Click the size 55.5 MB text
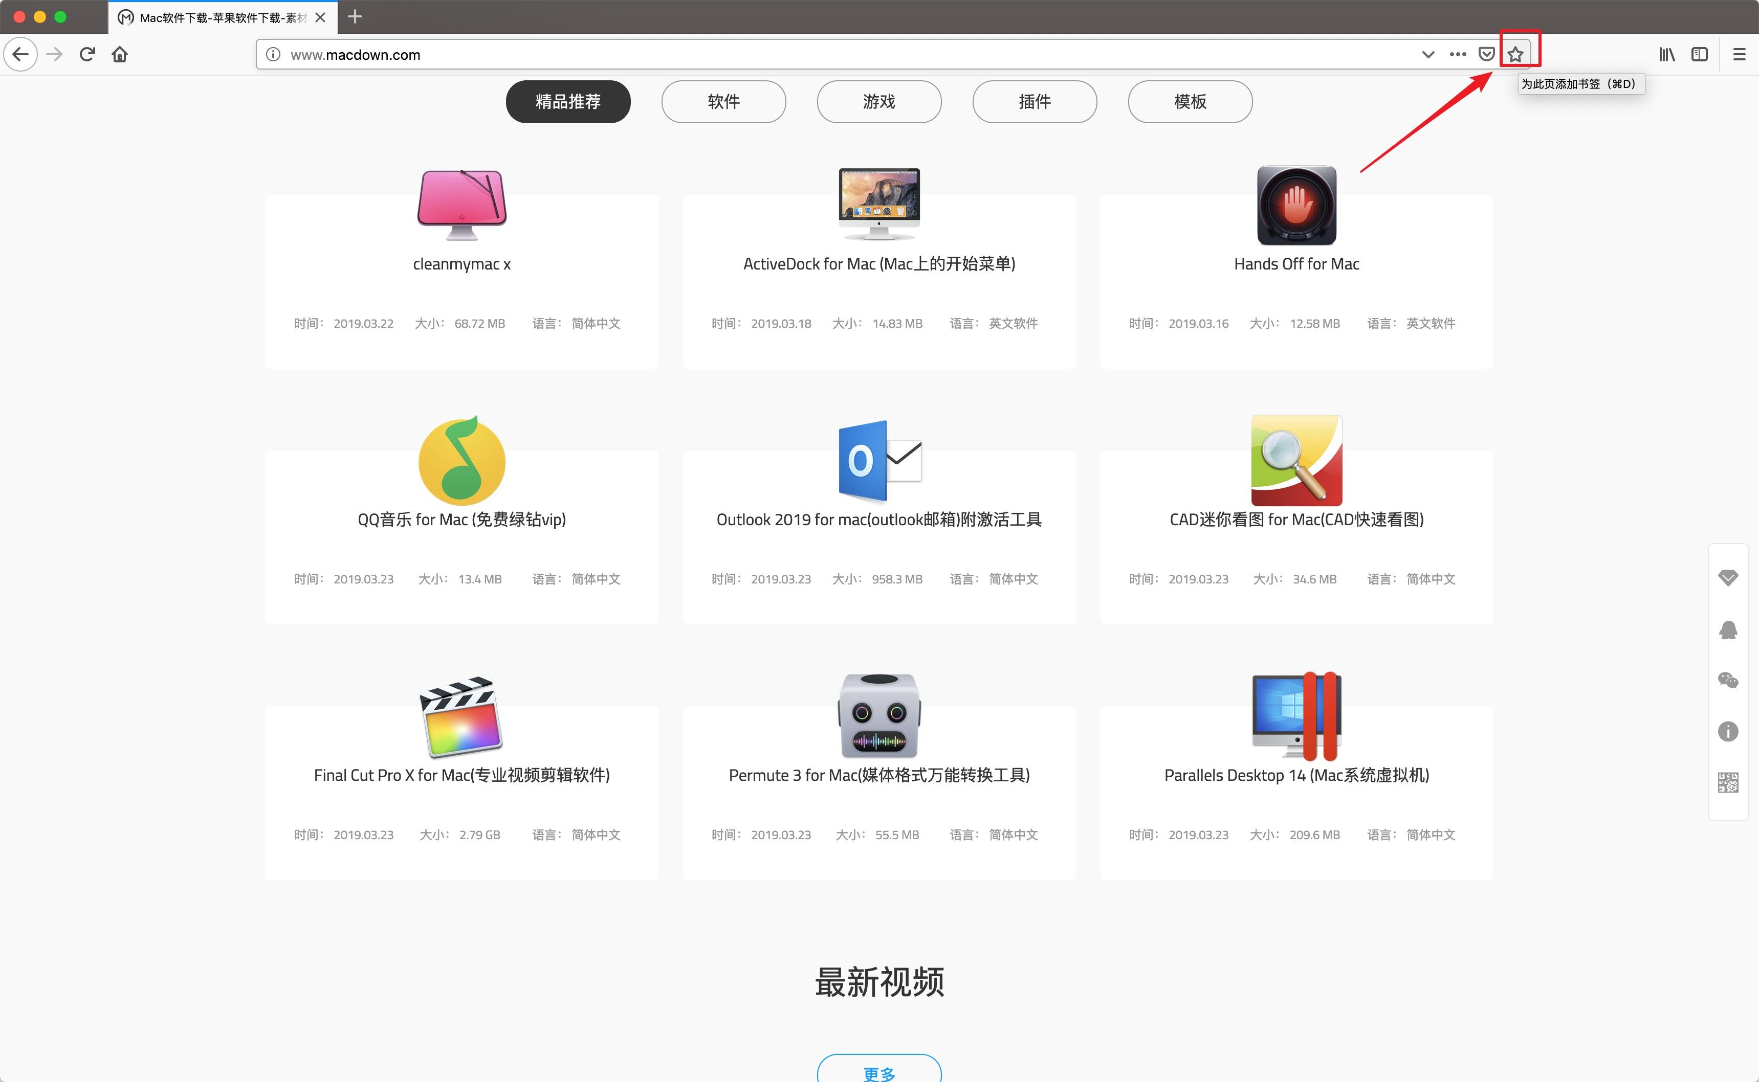The width and height of the screenshot is (1759, 1082). [x=897, y=835]
